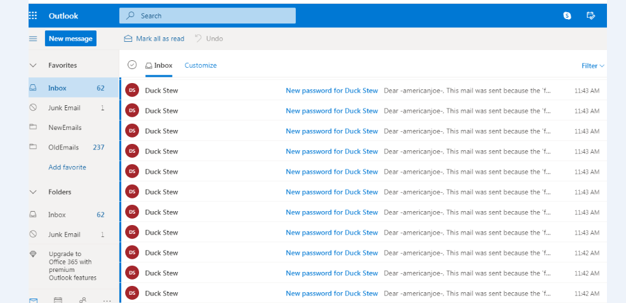Image resolution: width=626 pixels, height=303 pixels.
Task: Open Inbox under Folders
Action: tap(74, 215)
